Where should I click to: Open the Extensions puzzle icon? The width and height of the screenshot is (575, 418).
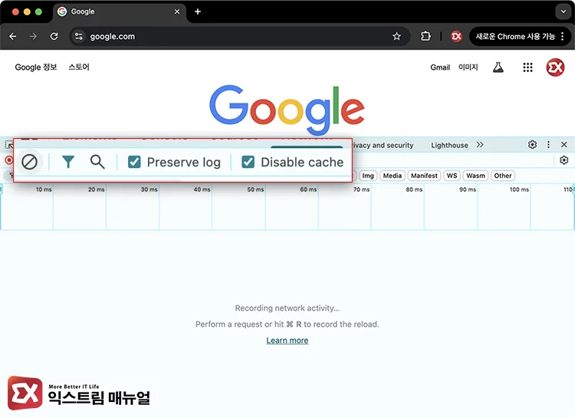(x=426, y=36)
